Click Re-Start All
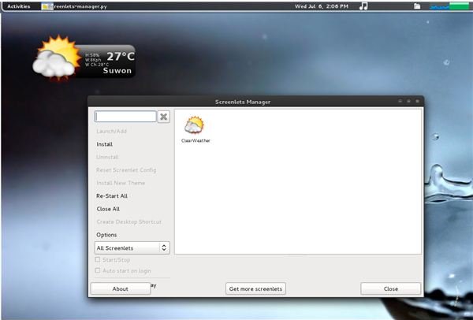 112,195
